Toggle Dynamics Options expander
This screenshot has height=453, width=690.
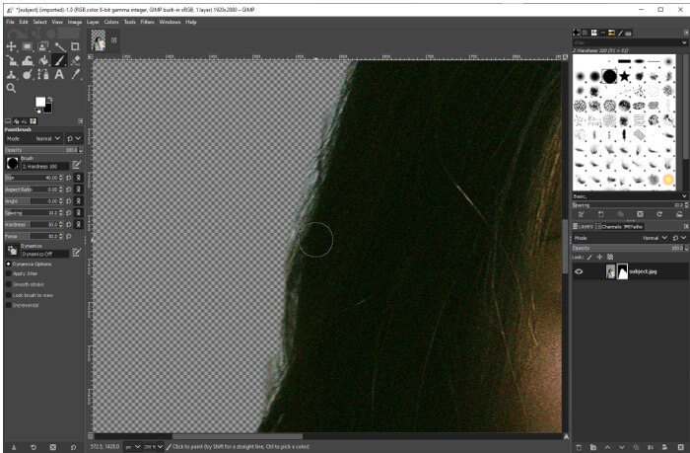pos(8,264)
